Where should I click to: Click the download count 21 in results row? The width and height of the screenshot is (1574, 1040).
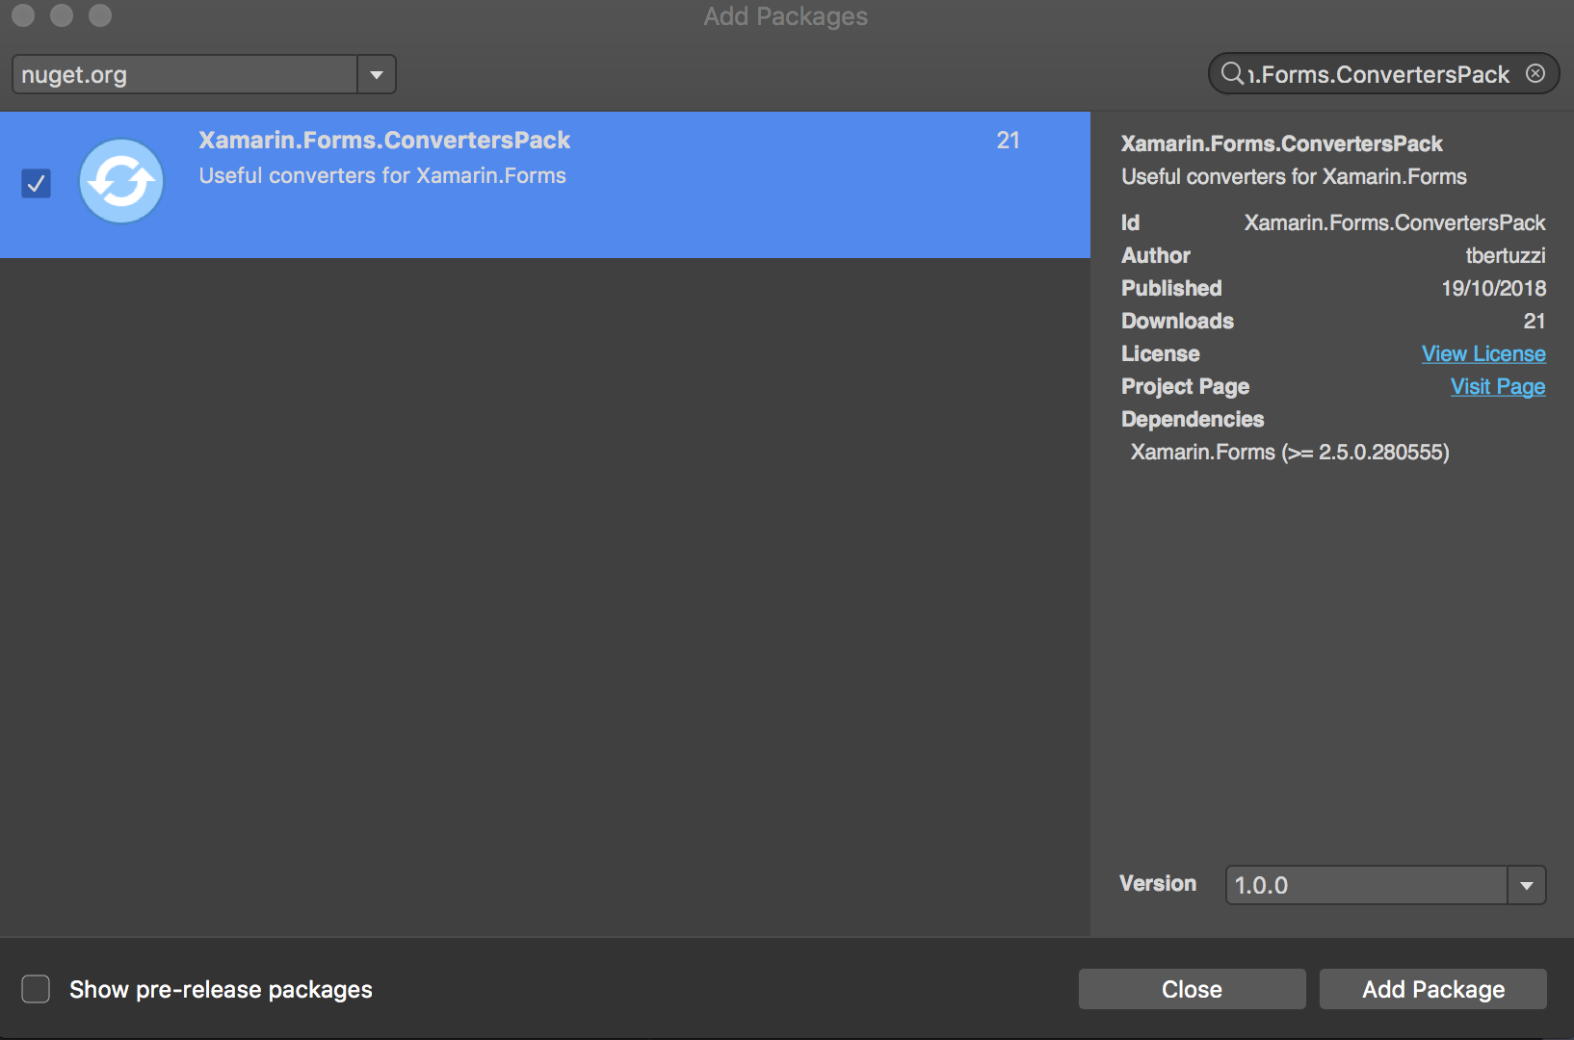point(1008,141)
